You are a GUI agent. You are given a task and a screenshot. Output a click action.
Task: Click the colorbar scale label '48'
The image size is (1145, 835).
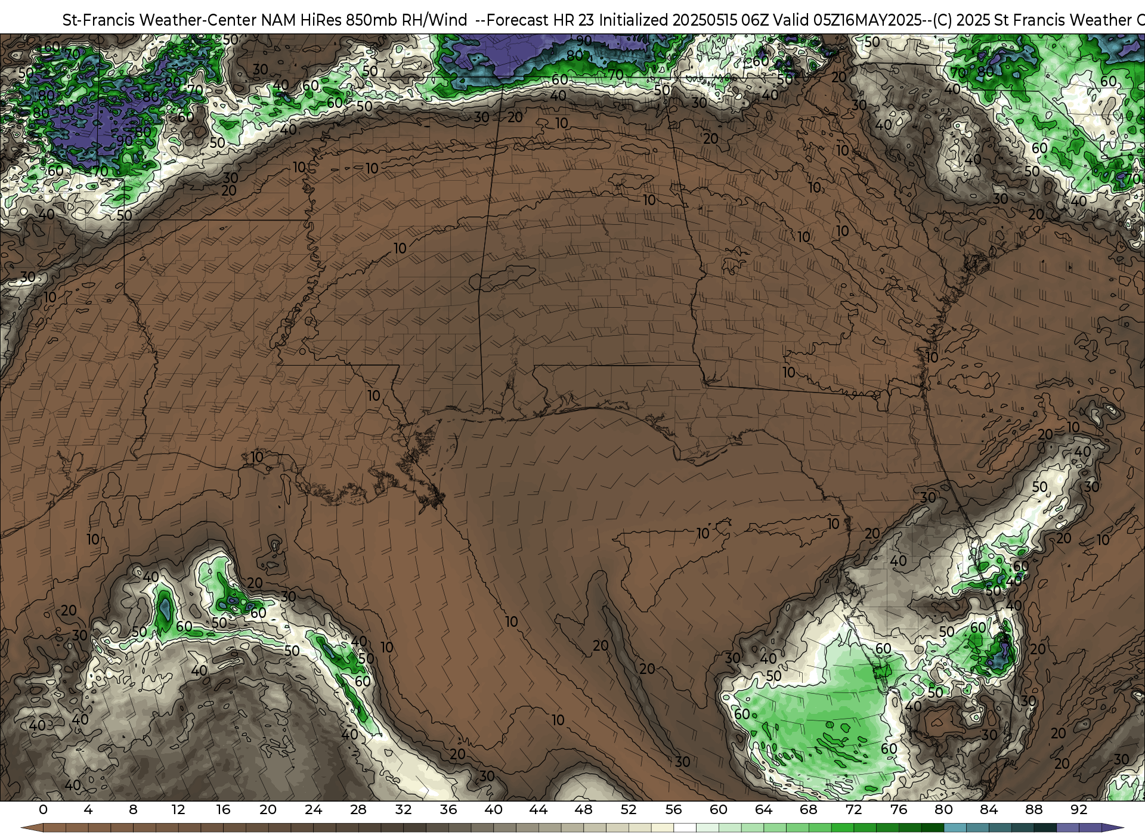point(583,809)
